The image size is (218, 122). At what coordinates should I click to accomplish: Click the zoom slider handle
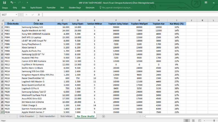click(214, 121)
